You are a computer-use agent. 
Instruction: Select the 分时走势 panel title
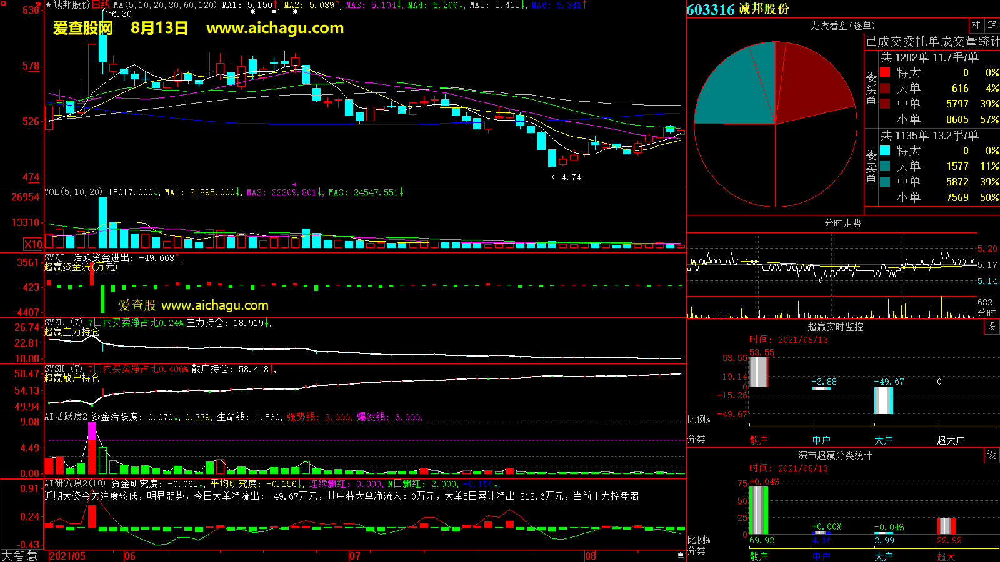842,223
